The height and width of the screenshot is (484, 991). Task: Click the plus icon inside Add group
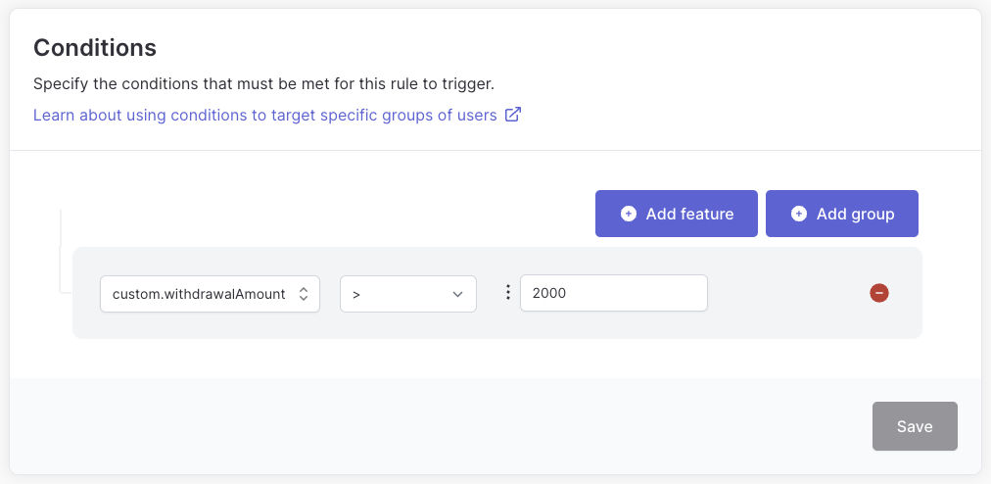799,214
